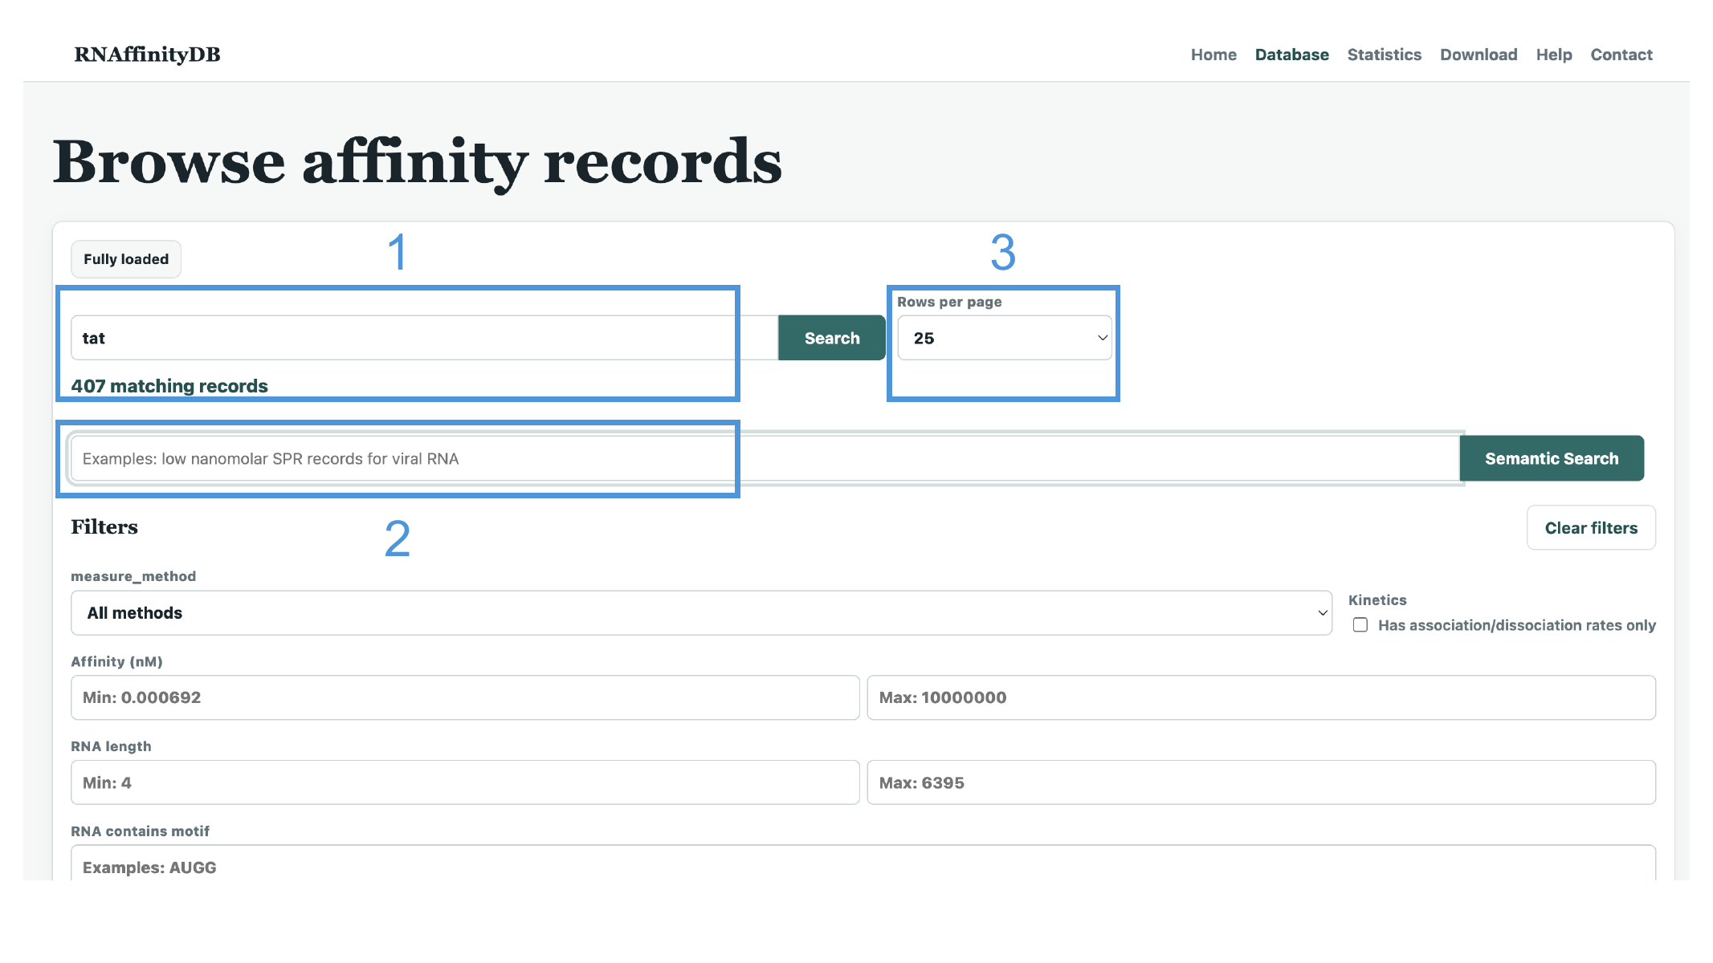Click the RNAffinityDB logo title
This screenshot has width=1713, height=963.
tap(147, 54)
